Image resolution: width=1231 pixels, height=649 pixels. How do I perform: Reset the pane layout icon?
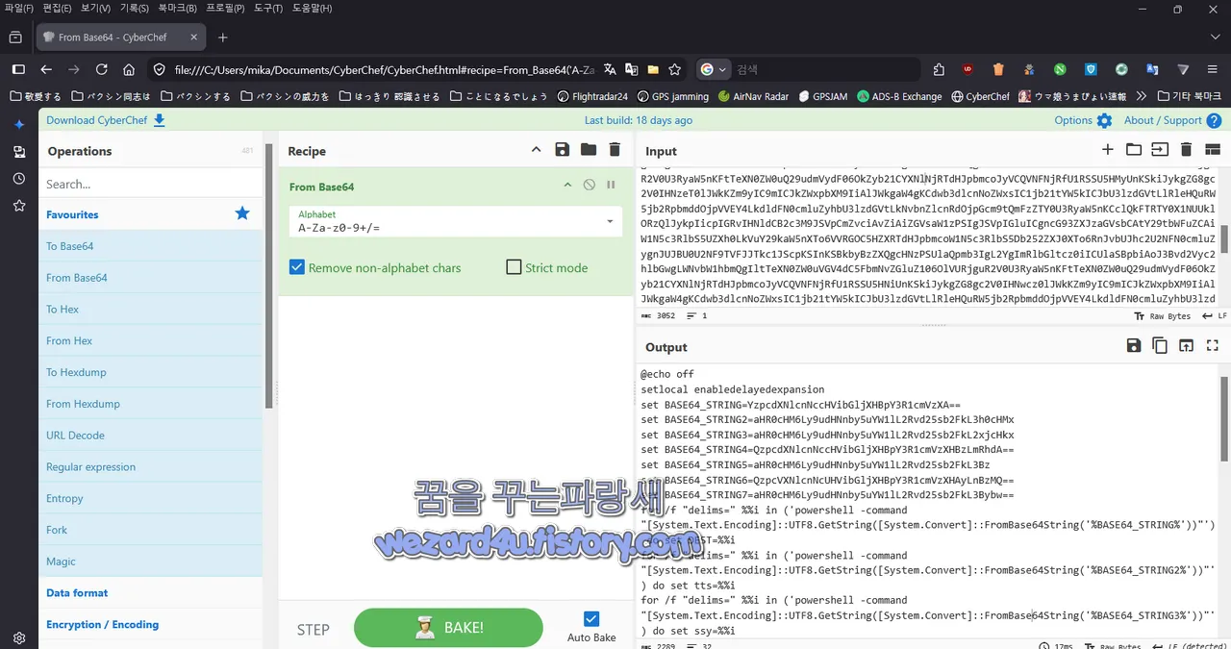tap(1212, 150)
